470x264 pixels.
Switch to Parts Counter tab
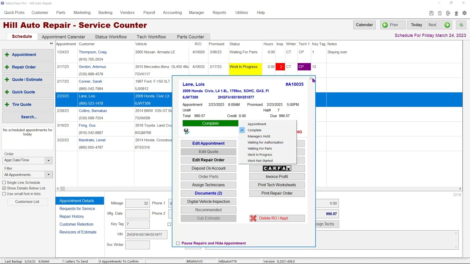191,37
